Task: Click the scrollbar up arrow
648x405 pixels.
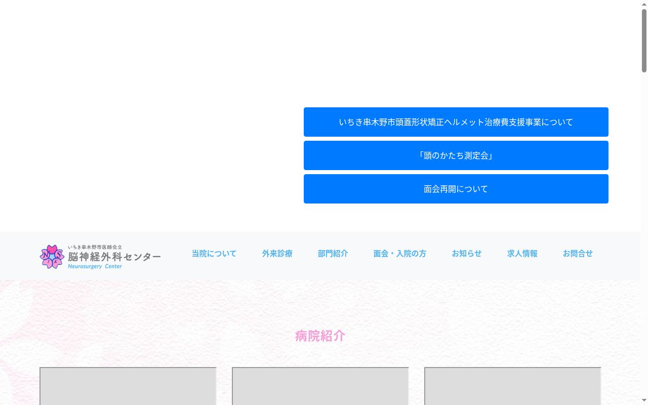Action: [x=644, y=4]
